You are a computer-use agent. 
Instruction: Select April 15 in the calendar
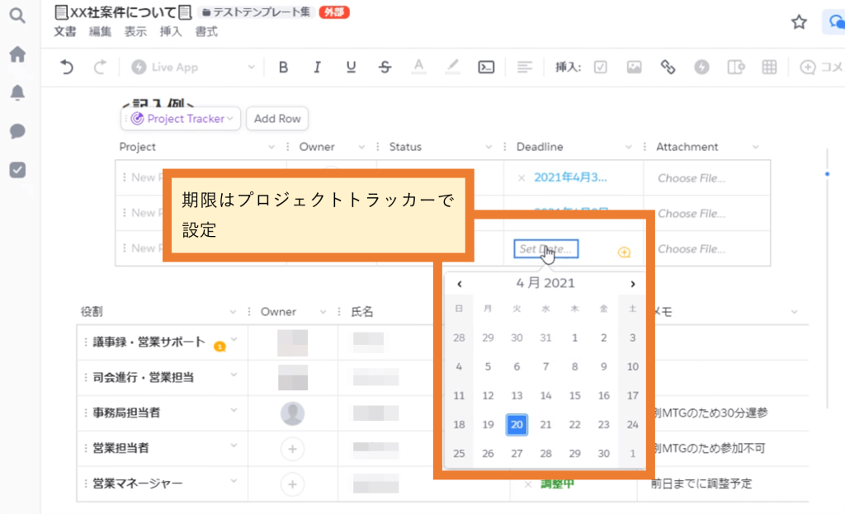coord(574,395)
